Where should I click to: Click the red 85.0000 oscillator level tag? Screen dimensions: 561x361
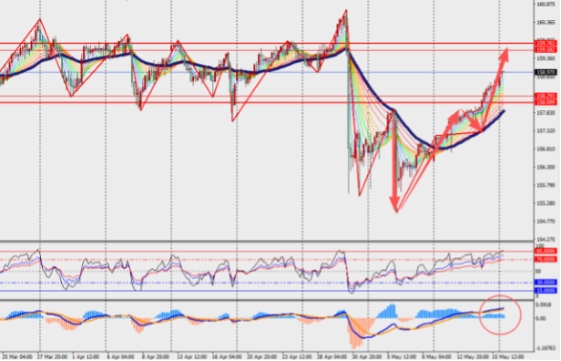click(x=546, y=251)
